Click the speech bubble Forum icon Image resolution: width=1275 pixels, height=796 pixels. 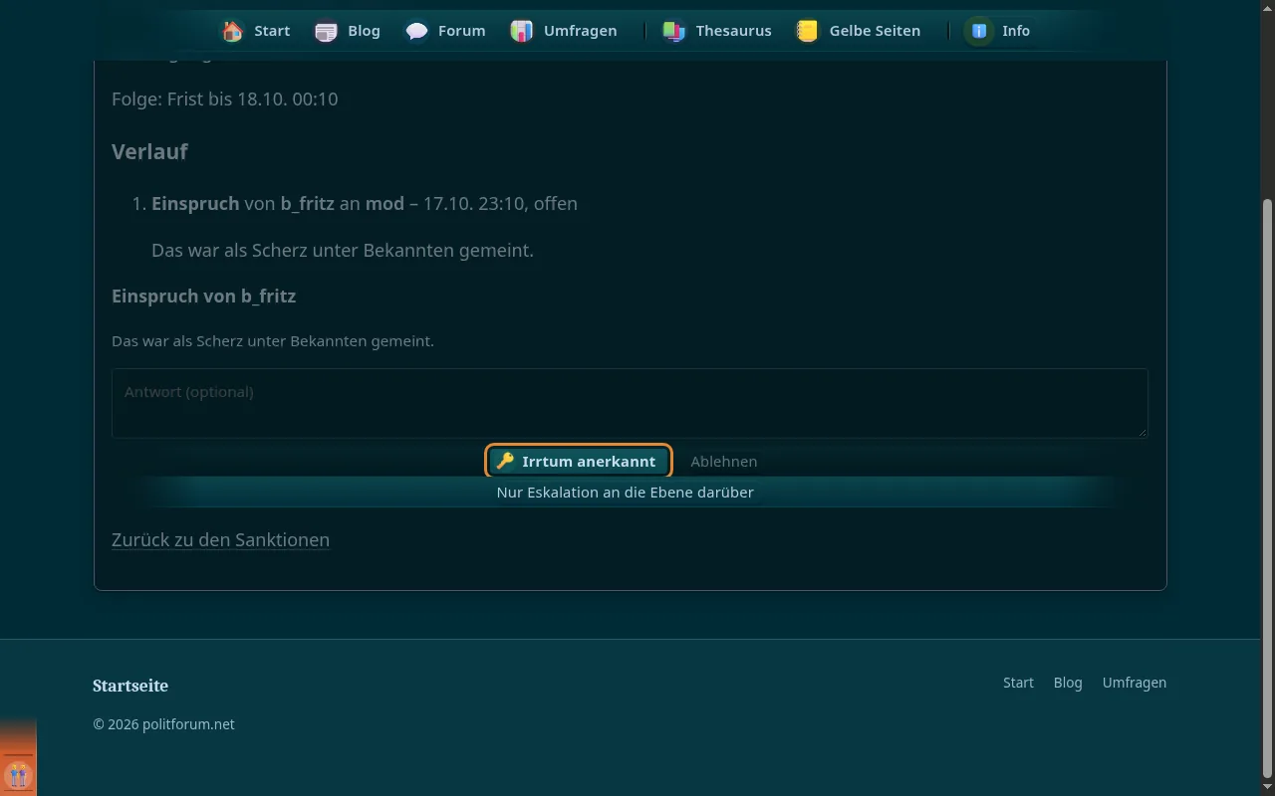[x=416, y=31]
